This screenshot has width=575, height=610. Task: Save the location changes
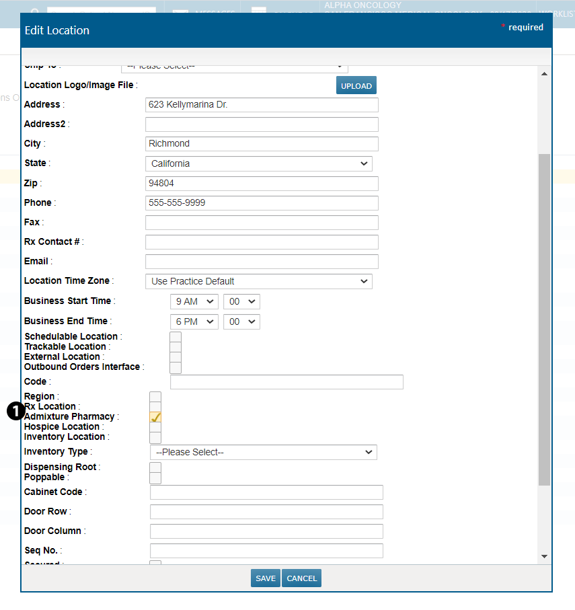tap(265, 578)
